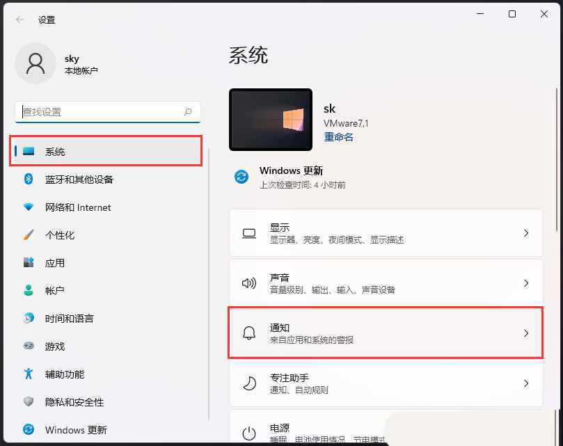Click the gaming controller icon
Viewport: 563px width, 446px height.
coord(29,345)
